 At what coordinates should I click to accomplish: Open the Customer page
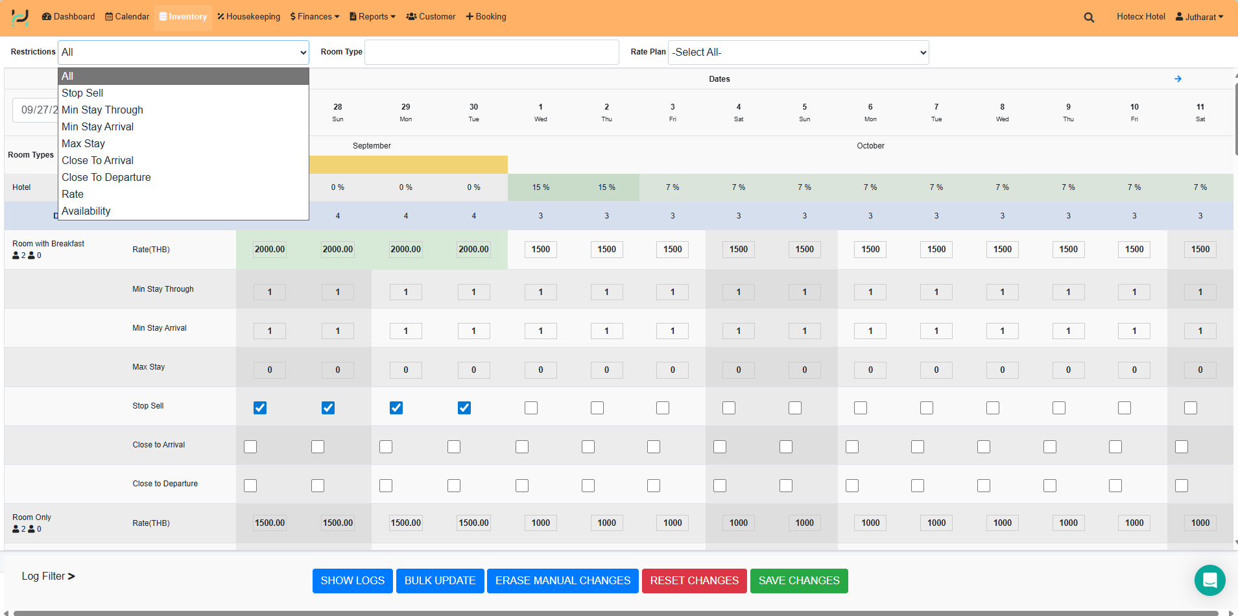click(x=431, y=17)
